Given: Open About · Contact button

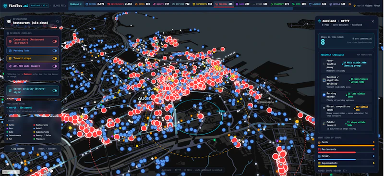Looking at the screenshot, I should click(48, 149).
